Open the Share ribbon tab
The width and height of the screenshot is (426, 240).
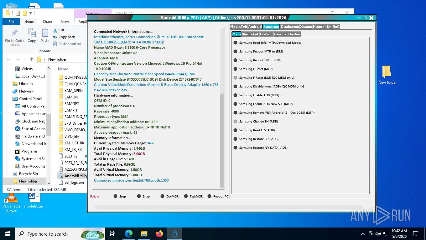[48, 22]
